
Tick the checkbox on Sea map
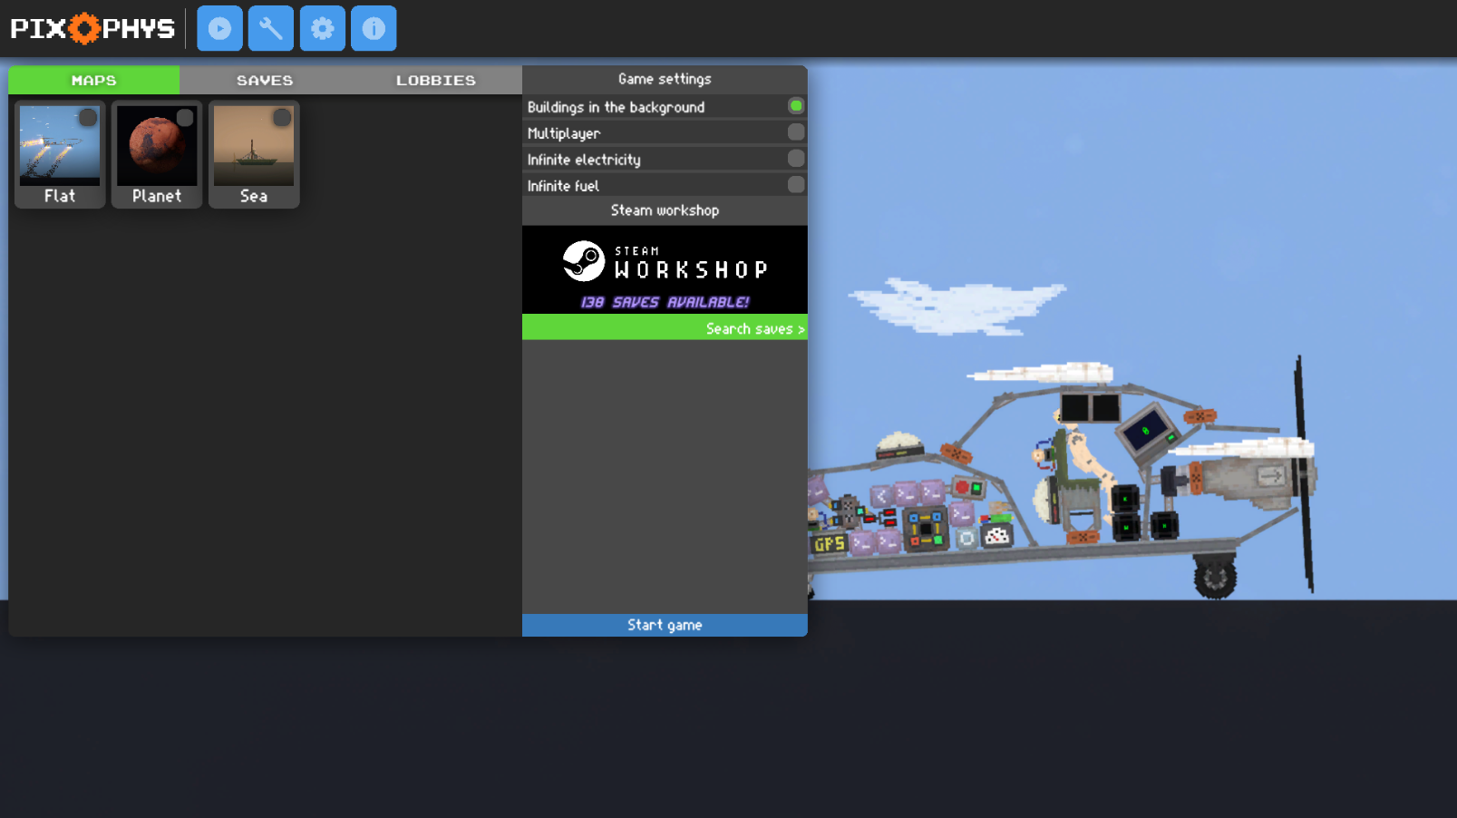tap(282, 117)
